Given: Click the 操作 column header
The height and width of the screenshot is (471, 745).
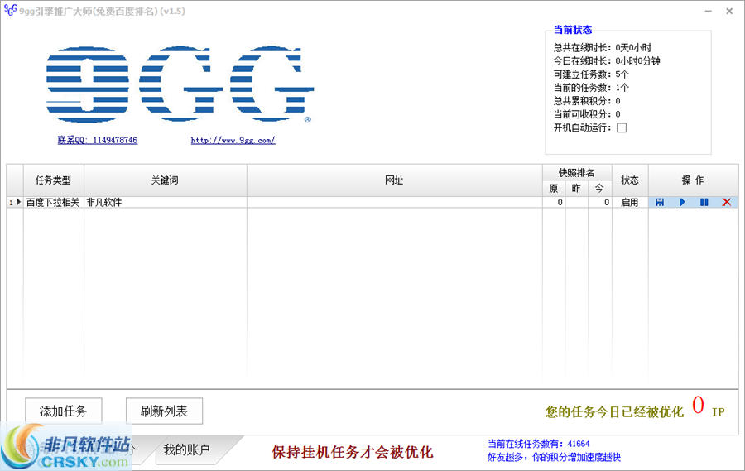Looking at the screenshot, I should 693,180.
